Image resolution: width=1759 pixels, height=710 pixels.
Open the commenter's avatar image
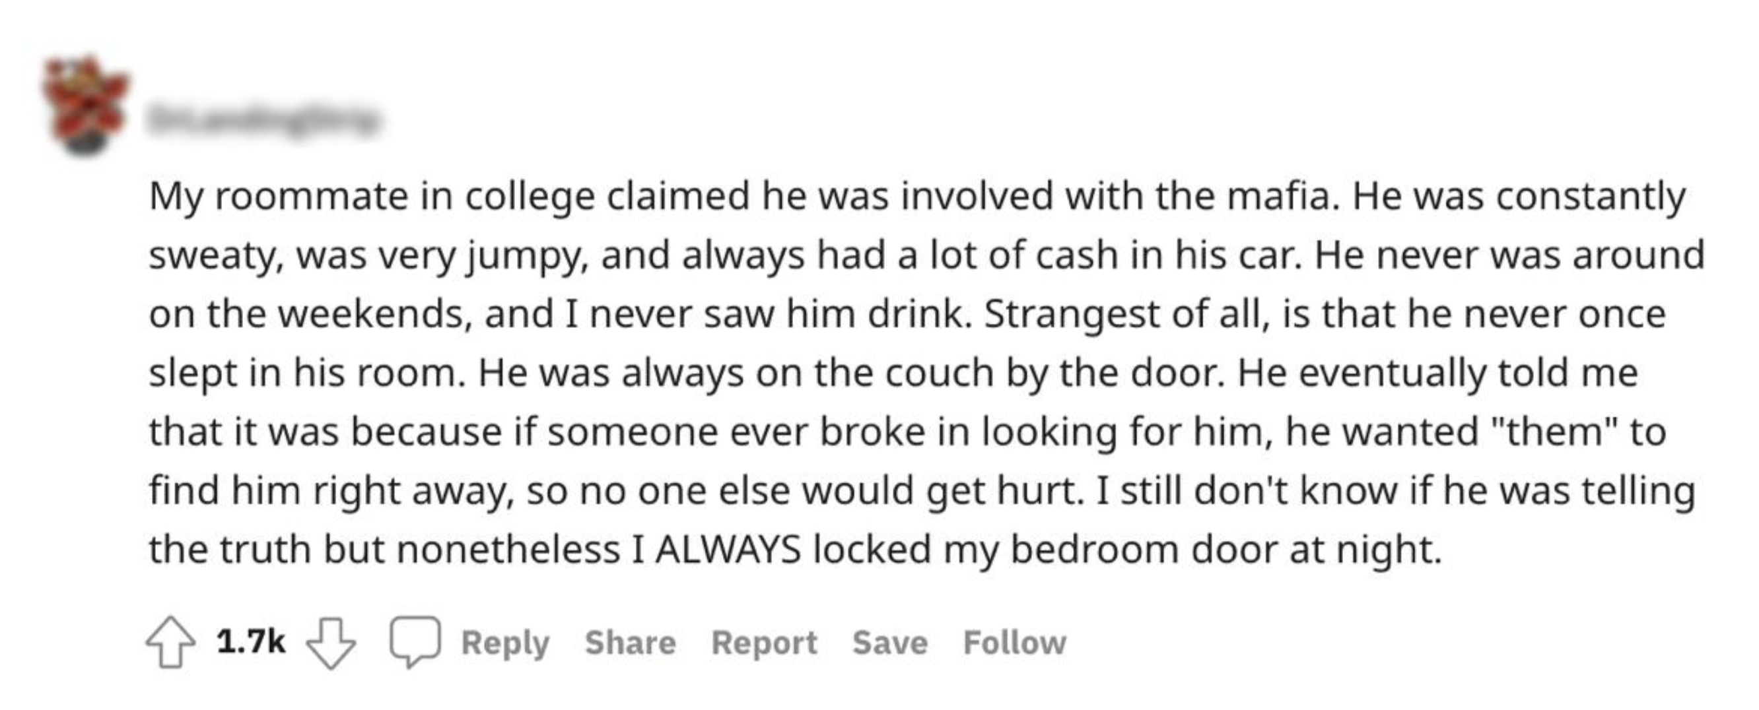(x=85, y=106)
